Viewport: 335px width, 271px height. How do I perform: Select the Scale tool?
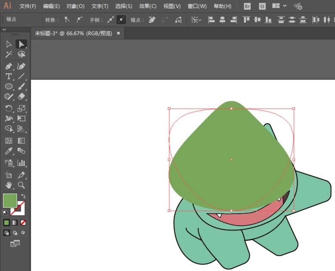[21, 109]
